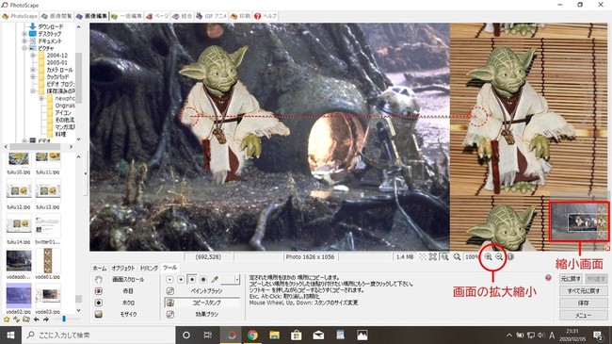Click the zoom out magnifier icon
Viewport: 612px width, 344px height.
[x=499, y=257]
